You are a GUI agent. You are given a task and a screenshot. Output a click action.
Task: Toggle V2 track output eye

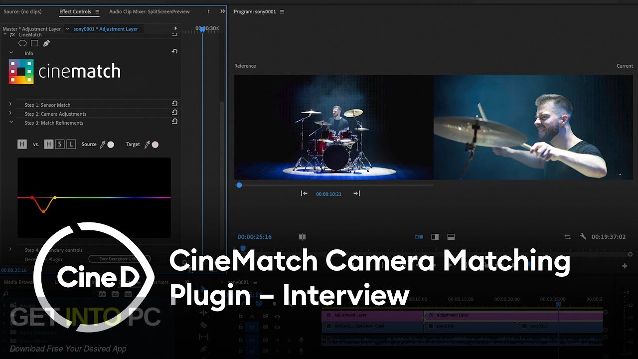277,316
